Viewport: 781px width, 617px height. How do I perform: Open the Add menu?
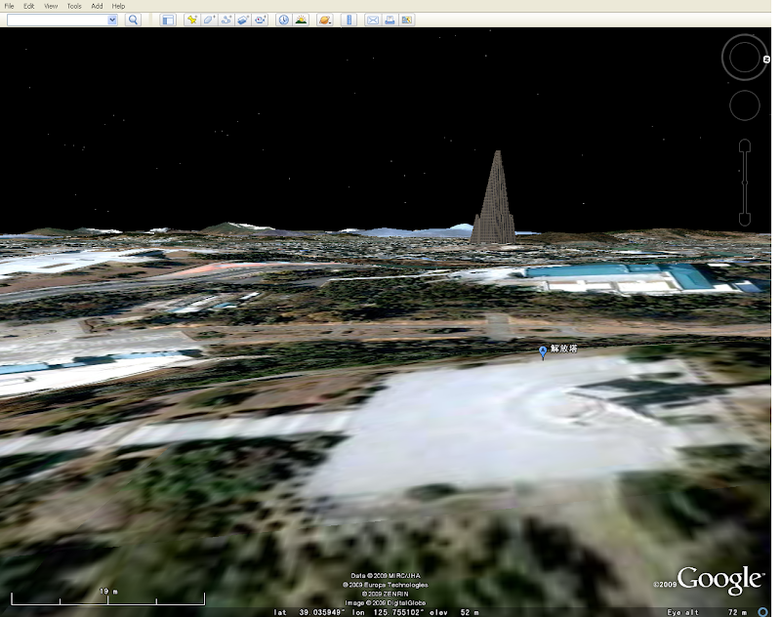pos(97,6)
